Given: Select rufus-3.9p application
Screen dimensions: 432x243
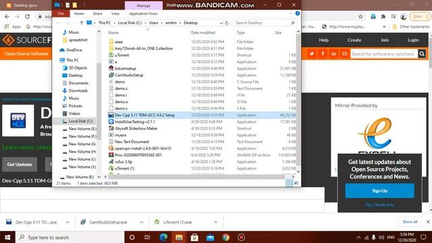Looking at the screenshot, I should 124,162.
